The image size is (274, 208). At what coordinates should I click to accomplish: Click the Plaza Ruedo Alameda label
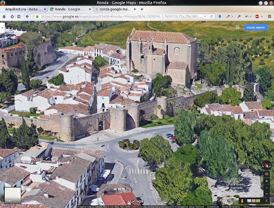pyautogui.click(x=236, y=186)
